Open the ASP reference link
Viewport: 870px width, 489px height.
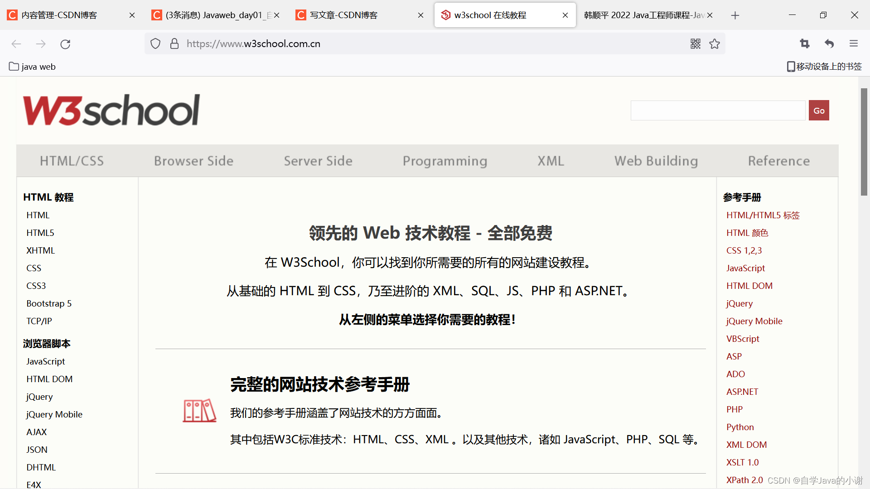pos(734,356)
